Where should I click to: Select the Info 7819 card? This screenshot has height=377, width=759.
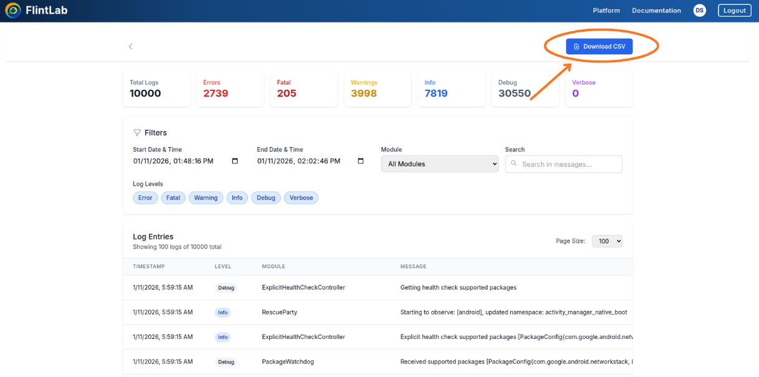click(451, 89)
